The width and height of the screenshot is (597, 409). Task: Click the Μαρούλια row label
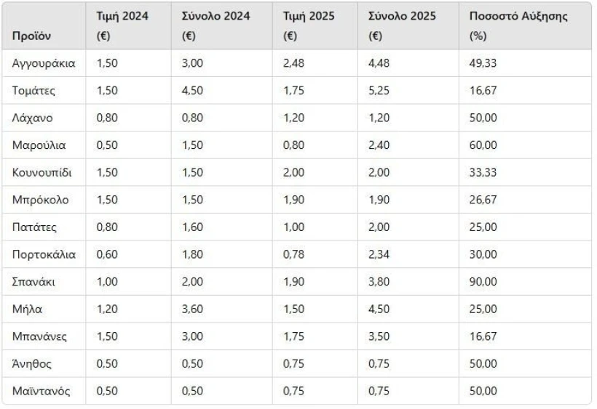tap(39, 145)
